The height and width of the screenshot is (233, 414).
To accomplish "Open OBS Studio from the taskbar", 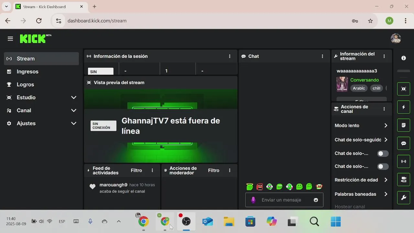I will [186, 221].
